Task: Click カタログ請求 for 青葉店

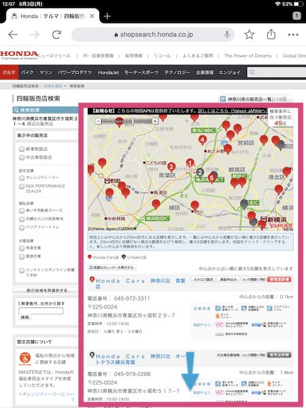Action: (x=203, y=279)
